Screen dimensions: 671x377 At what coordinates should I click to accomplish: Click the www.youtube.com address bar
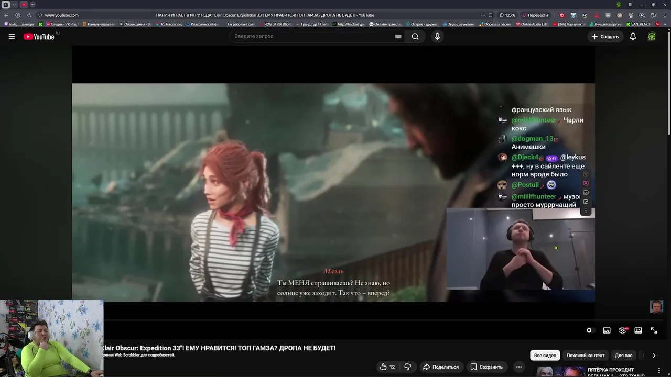click(x=62, y=15)
